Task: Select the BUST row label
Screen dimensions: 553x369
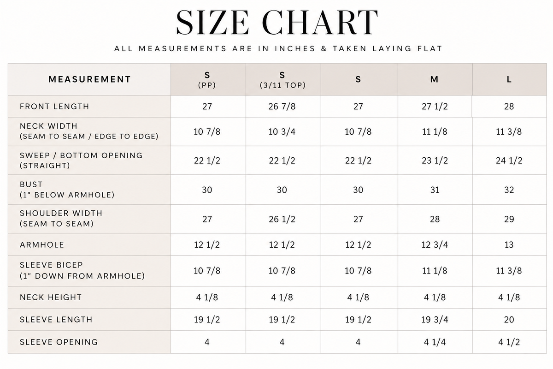Action: [x=67, y=189]
